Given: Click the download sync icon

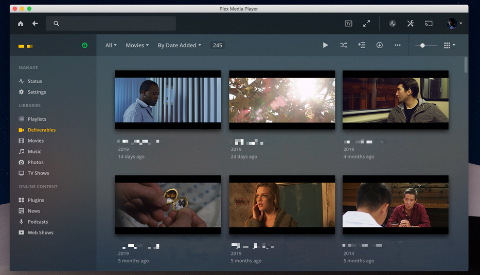Looking at the screenshot, I should (380, 45).
